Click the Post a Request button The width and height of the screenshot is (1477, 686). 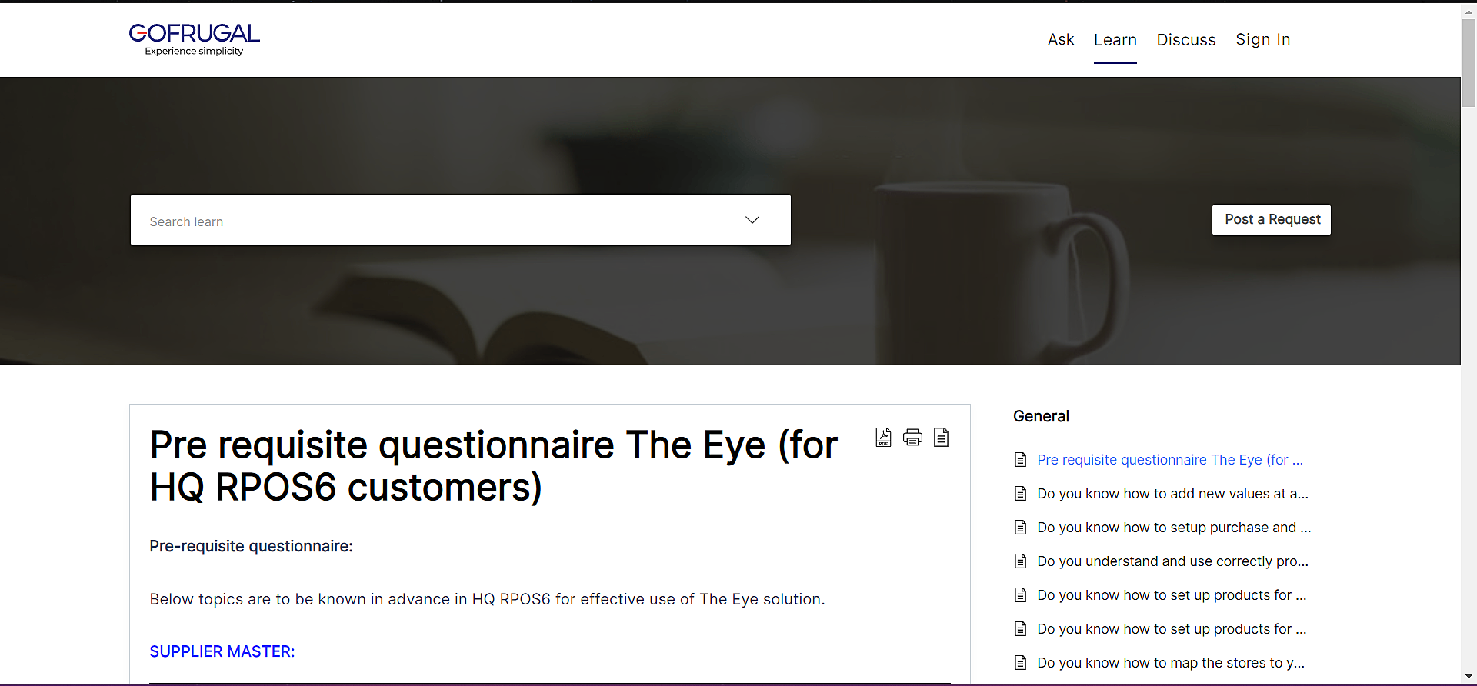(1272, 220)
